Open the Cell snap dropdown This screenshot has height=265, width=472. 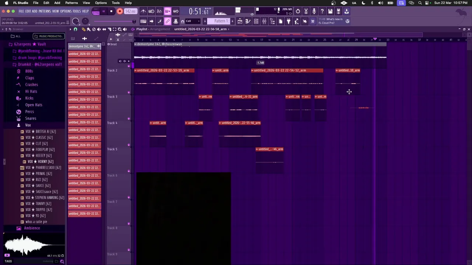click(192, 21)
